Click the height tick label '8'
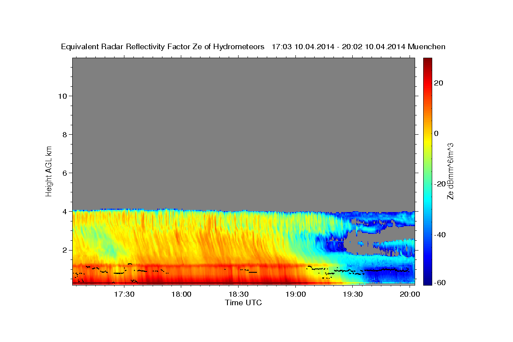 (x=64, y=134)
